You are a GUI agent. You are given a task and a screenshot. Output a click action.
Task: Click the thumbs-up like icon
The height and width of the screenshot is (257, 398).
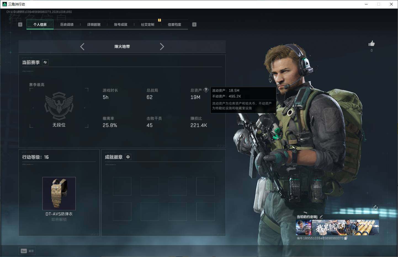[372, 44]
